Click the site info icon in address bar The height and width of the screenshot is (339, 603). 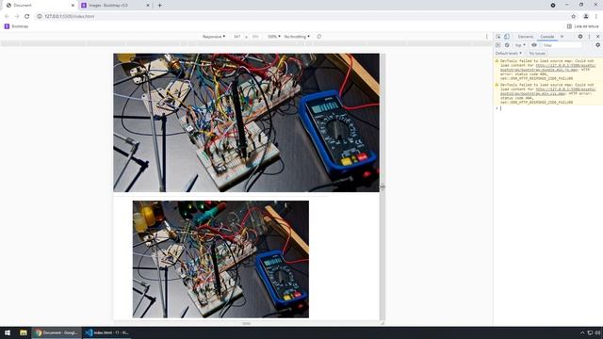[x=40, y=17]
